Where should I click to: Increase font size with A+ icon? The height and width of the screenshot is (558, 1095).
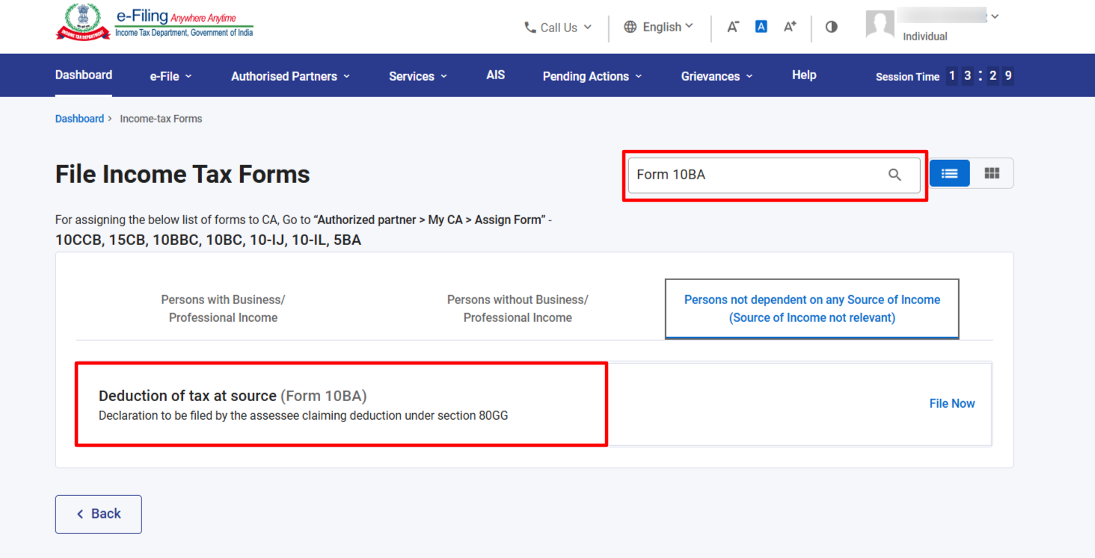[790, 27]
